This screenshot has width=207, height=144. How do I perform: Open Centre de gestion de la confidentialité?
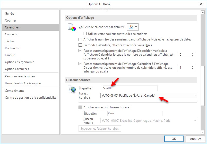click(x=31, y=98)
